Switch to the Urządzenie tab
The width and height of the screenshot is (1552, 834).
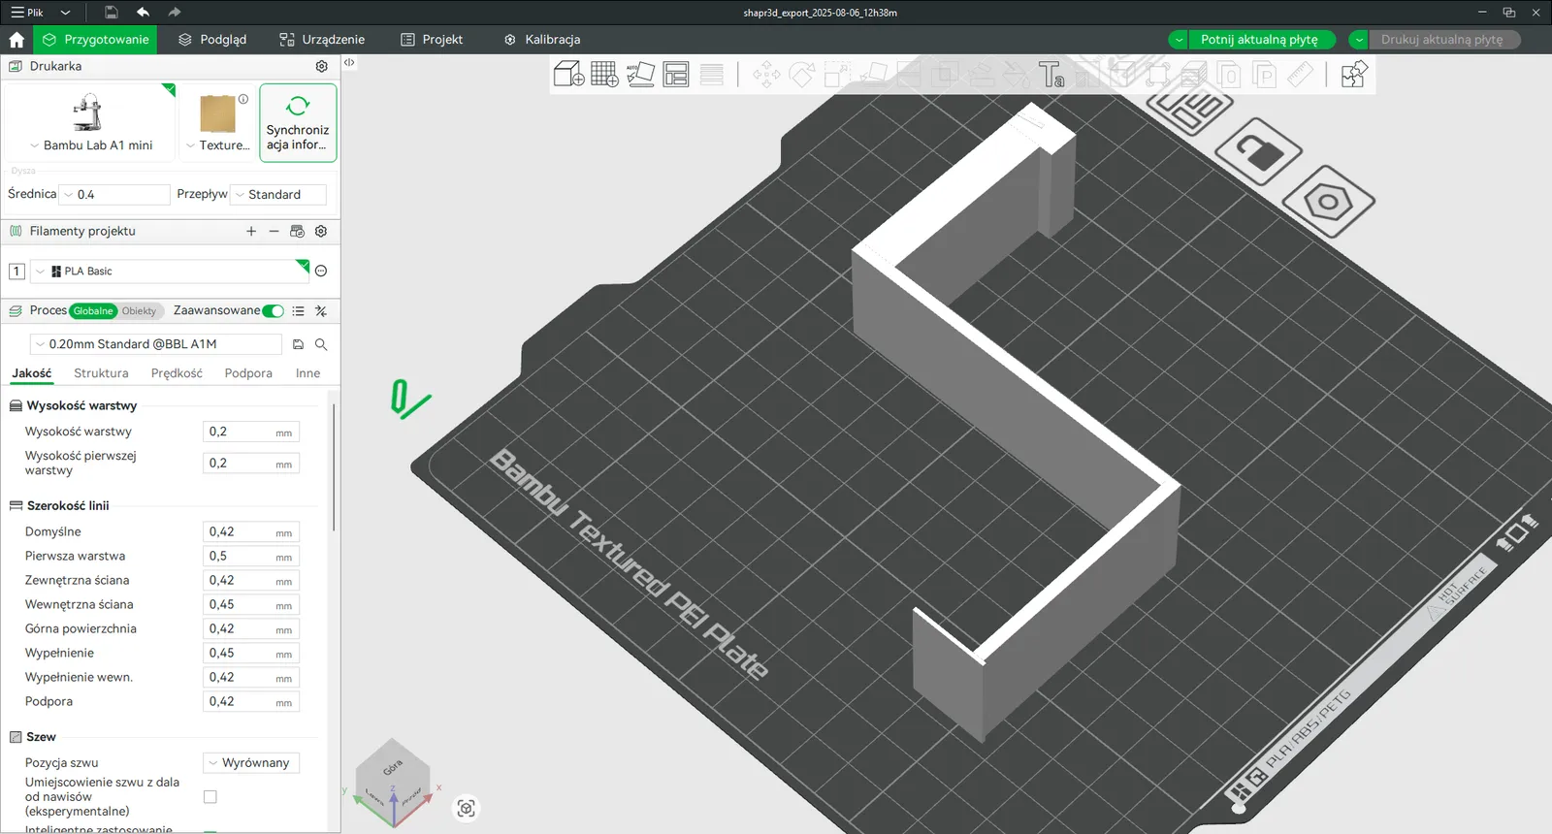[322, 40]
